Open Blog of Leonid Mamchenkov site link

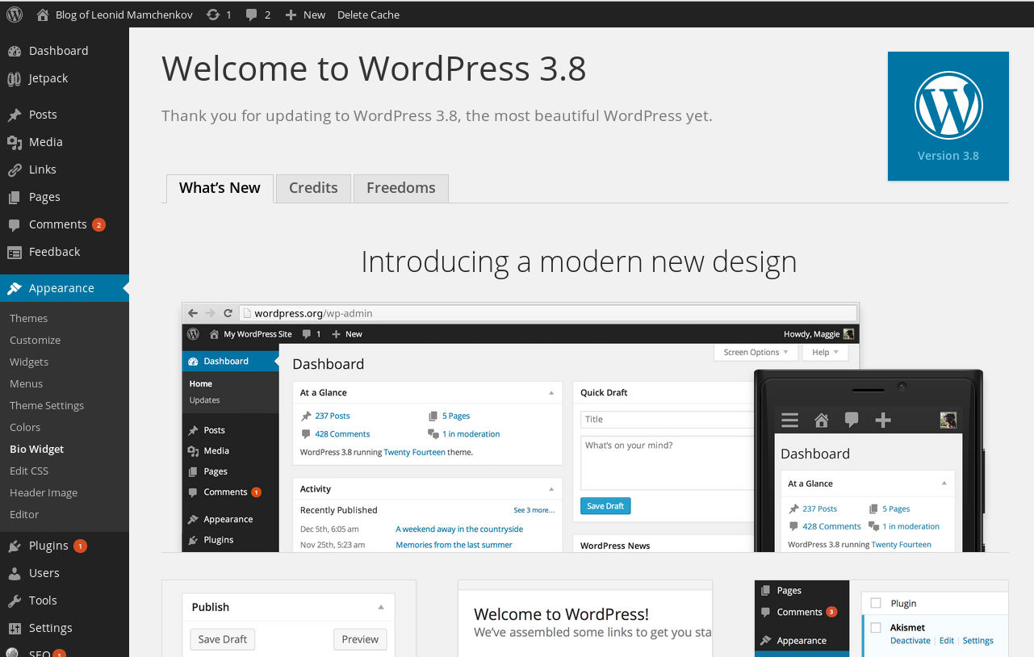click(124, 15)
